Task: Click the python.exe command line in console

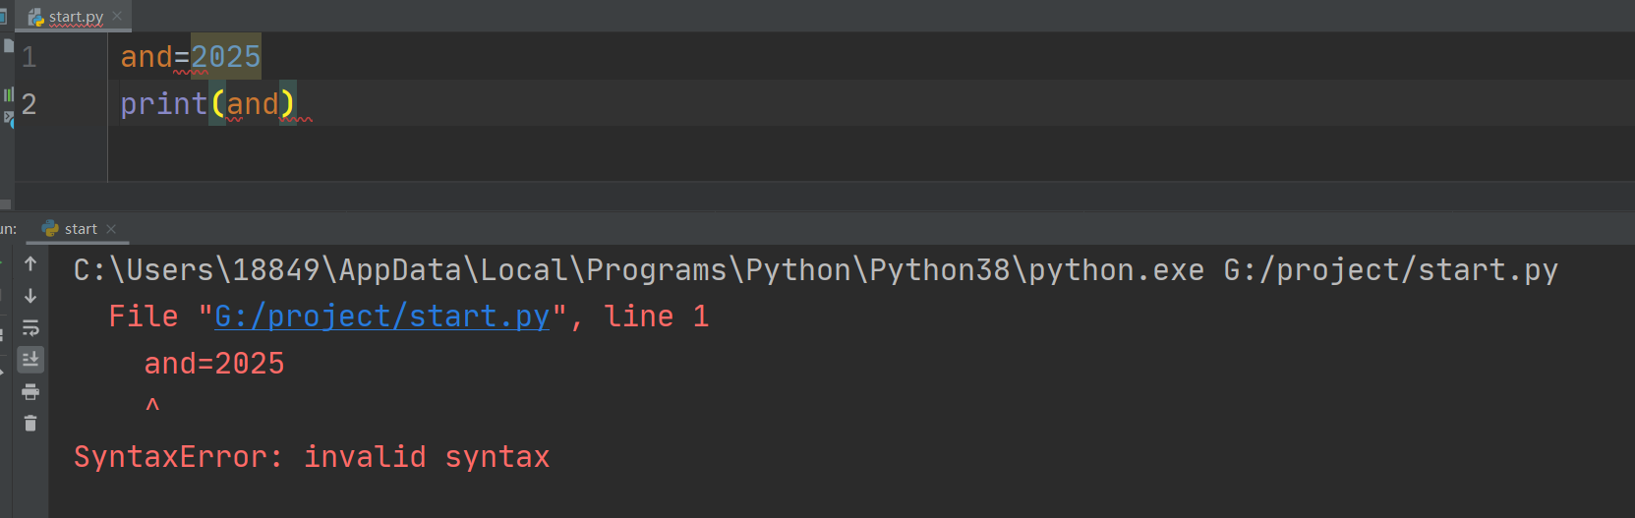Action: [x=816, y=270]
